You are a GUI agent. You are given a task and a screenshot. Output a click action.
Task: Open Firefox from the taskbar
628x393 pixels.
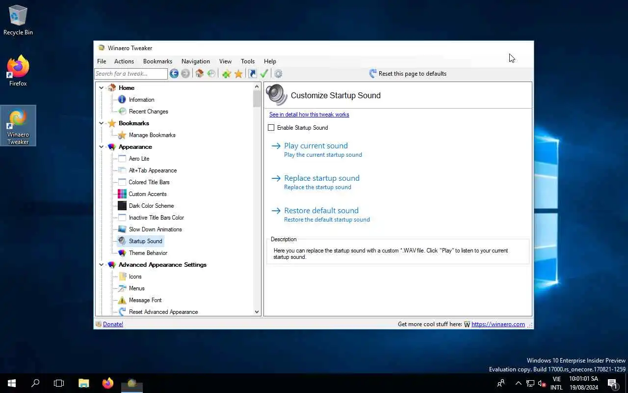pos(108,383)
